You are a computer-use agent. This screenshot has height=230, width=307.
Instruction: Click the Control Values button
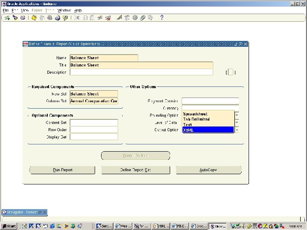click(136, 155)
